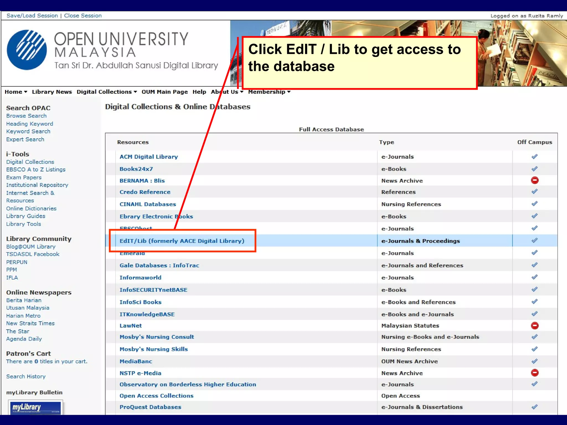
Task: Click the off-campus checkmark for ProQuest Databases
Action: (x=535, y=407)
